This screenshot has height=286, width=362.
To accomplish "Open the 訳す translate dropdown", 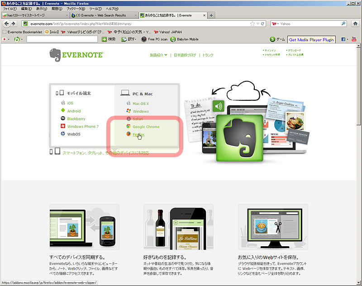I will pyautogui.click(x=129, y=39).
